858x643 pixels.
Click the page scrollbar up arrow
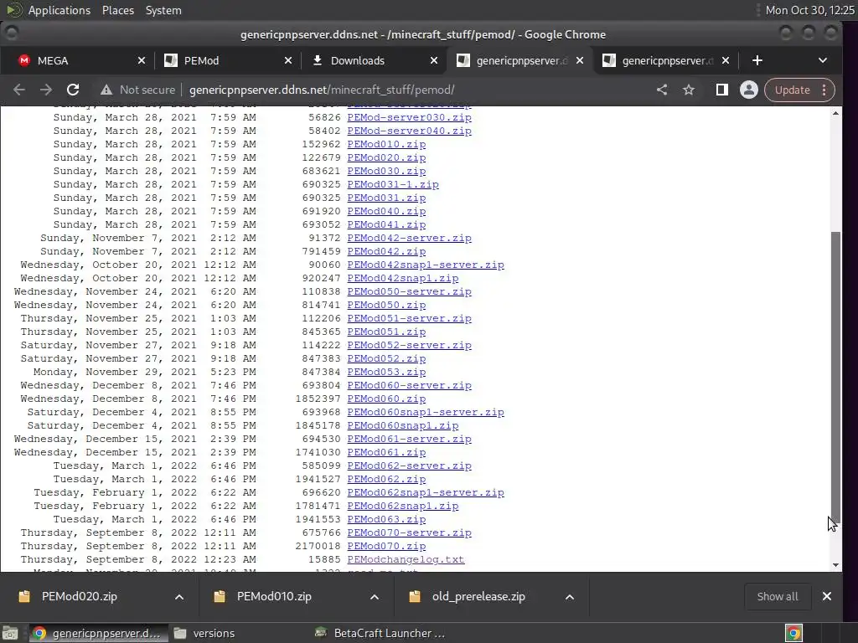click(x=835, y=113)
